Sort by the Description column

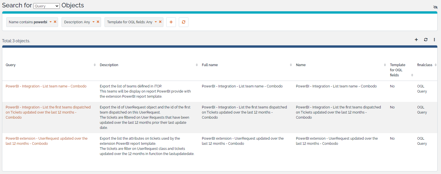109,65
